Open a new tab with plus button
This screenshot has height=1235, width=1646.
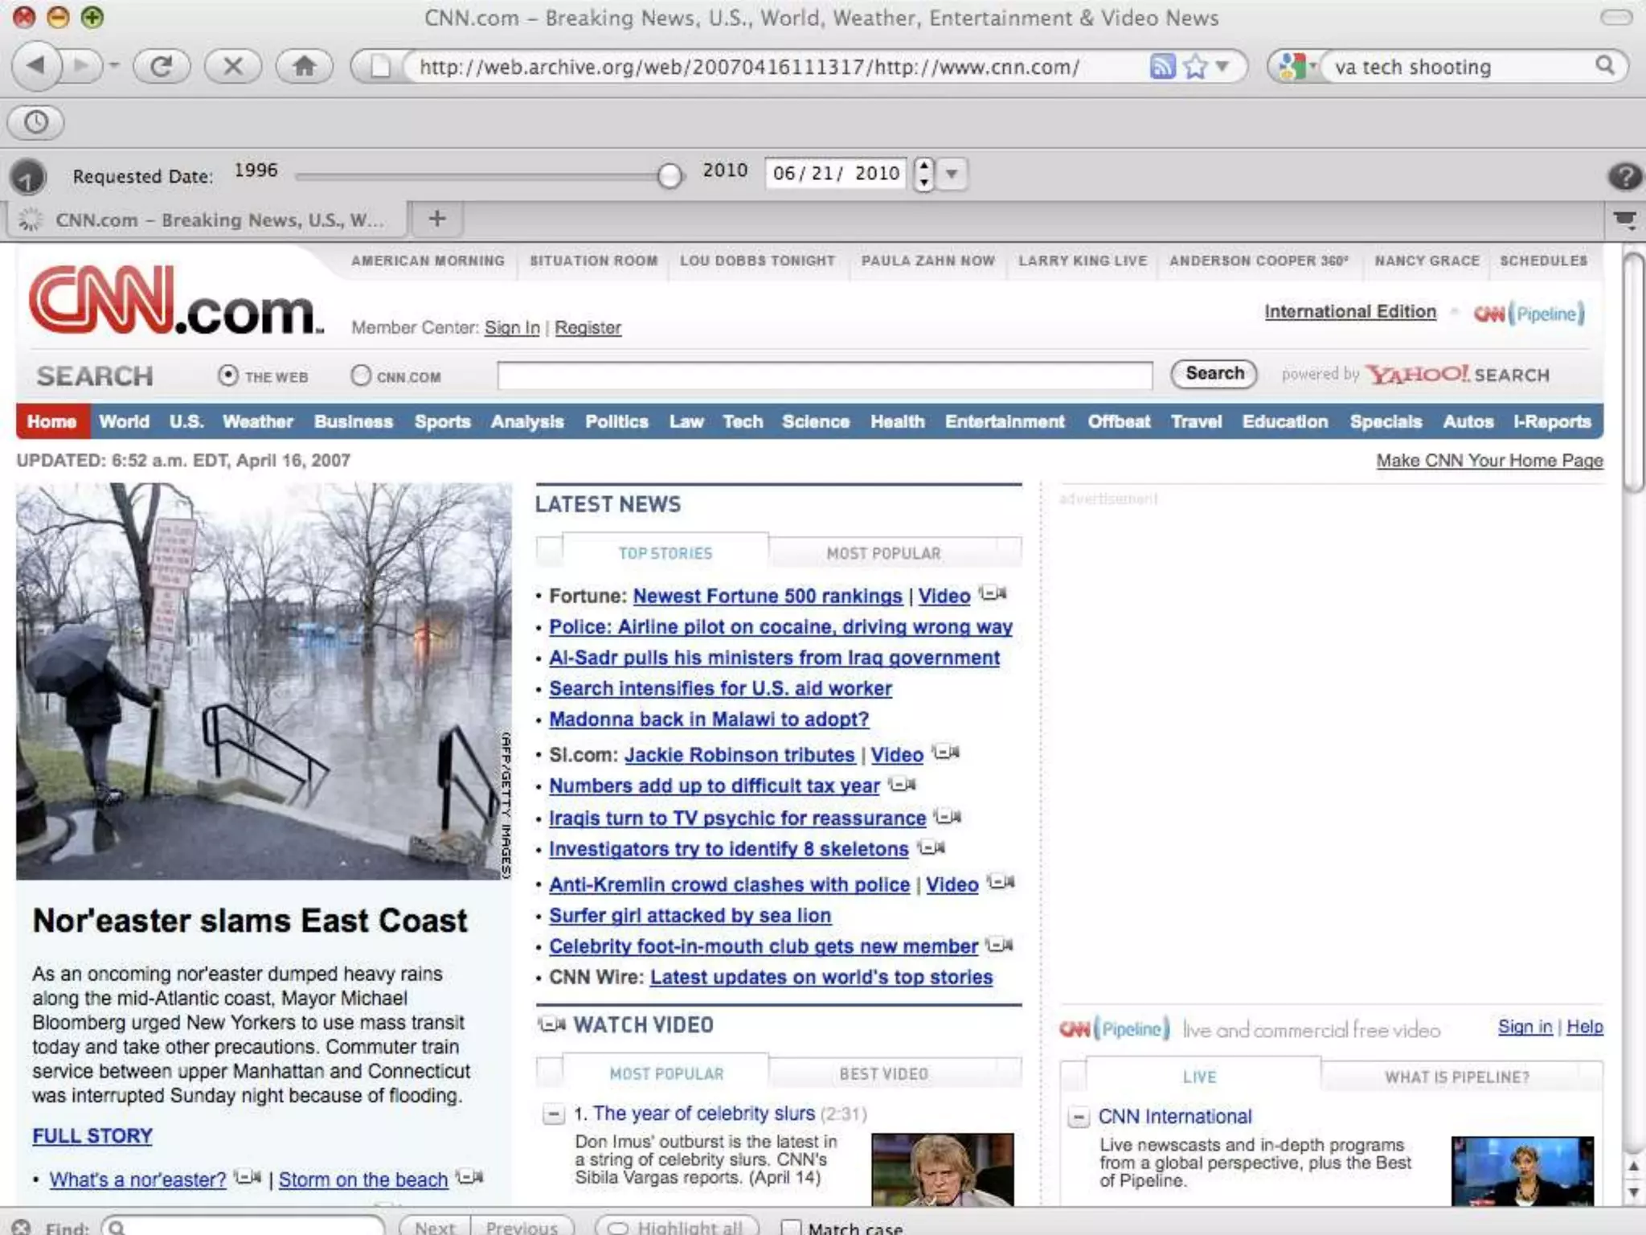[436, 219]
